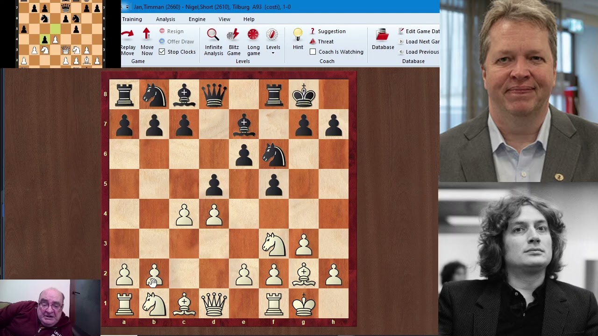
Task: Click the Replay Move red arrow icon
Action: coord(128,35)
